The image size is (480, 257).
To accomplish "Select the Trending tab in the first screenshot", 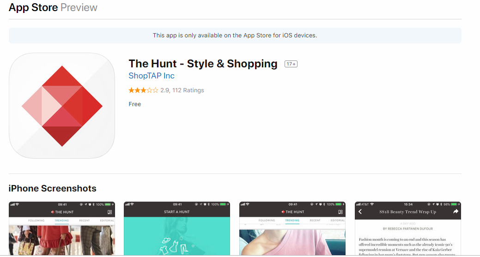I will pyautogui.click(x=61, y=221).
